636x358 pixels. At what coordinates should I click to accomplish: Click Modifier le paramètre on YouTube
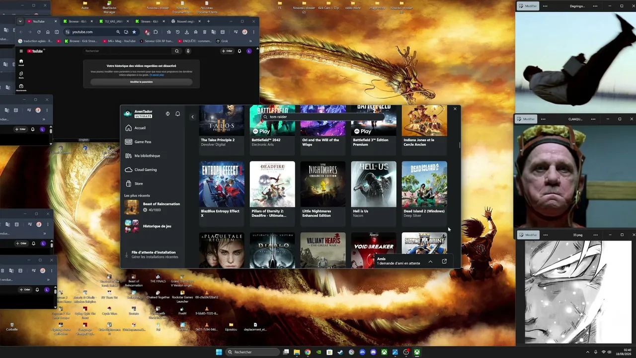pyautogui.click(x=142, y=82)
